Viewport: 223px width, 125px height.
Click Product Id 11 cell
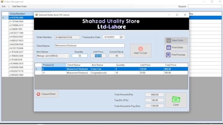[x=54, y=73]
